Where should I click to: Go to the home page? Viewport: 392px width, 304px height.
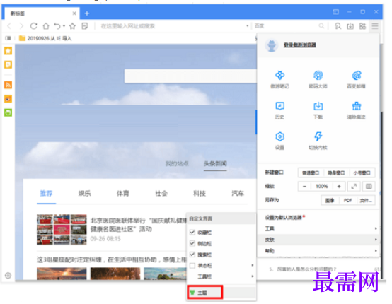pyautogui.click(x=46, y=26)
